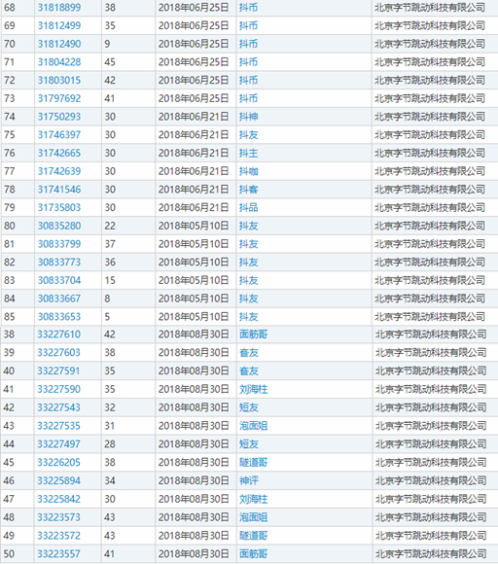Click application number 33227603
Screen dimensions: 498x564
(59, 352)
